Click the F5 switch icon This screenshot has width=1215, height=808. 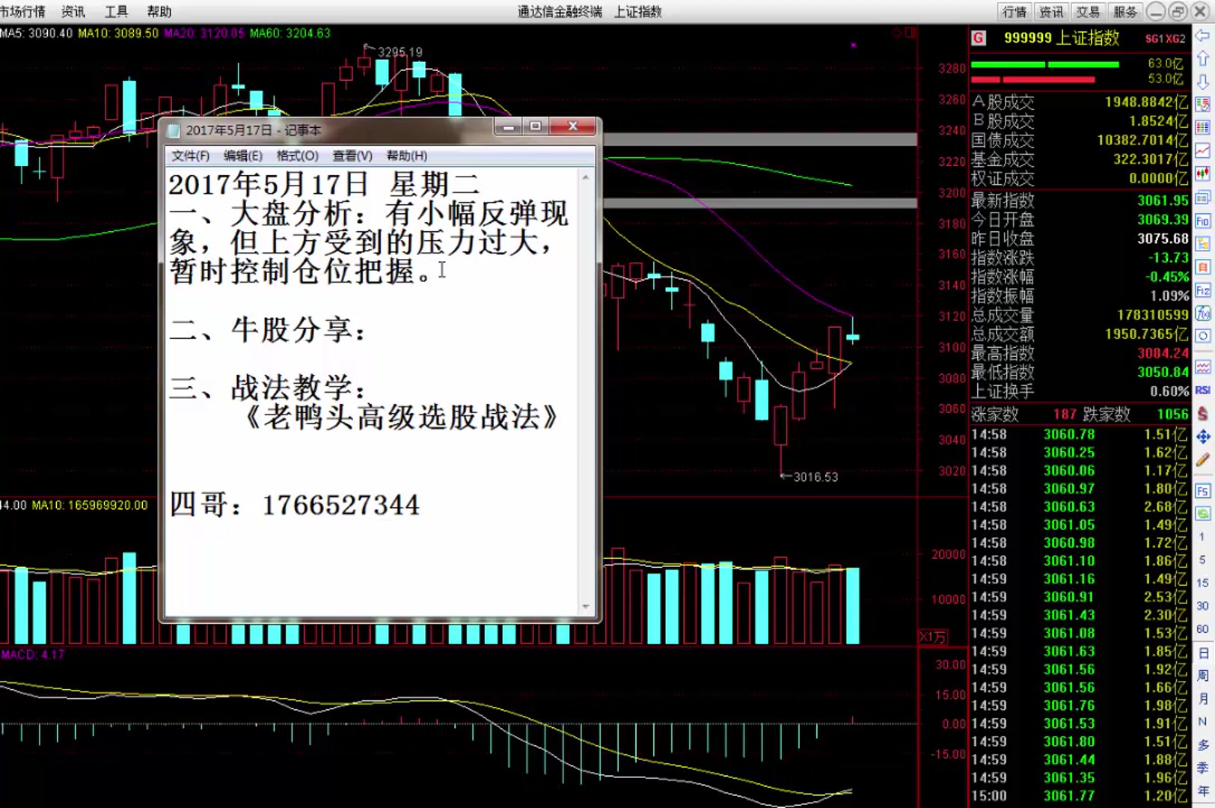(x=1203, y=491)
